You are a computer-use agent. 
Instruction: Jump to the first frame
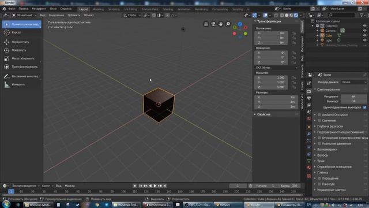[x=141, y=186]
